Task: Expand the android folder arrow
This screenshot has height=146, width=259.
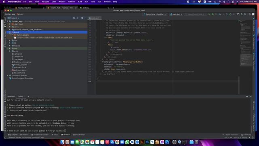Action: [x=10, y=30]
